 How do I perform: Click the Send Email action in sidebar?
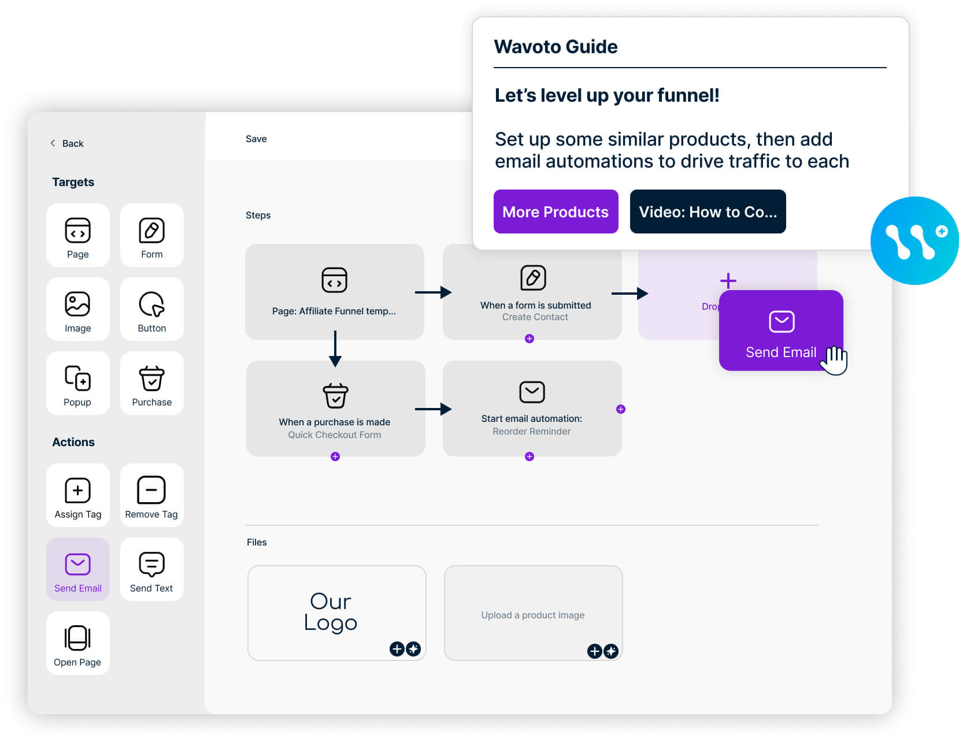tap(77, 569)
